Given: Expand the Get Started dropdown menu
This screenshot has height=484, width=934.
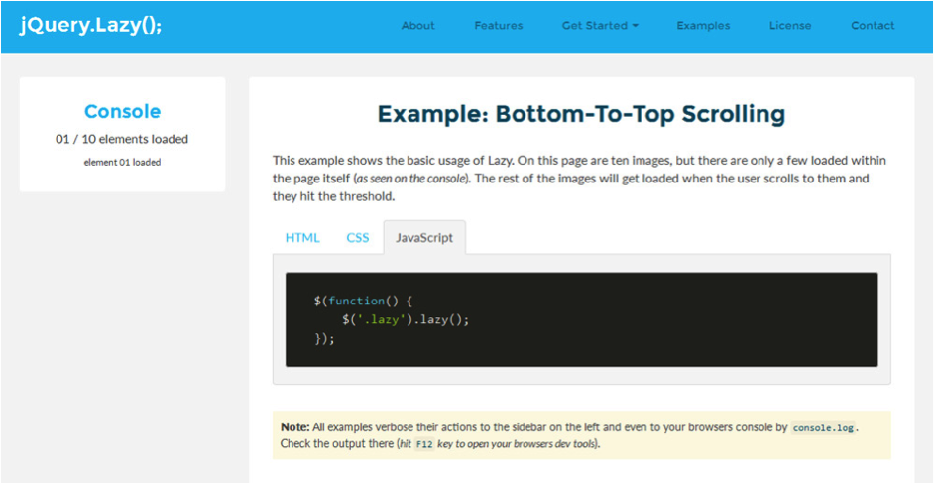Looking at the screenshot, I should [600, 26].
